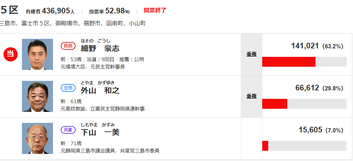The width and height of the screenshot is (353, 161).
Task: Click the blue 立民 party badge
Action: pyautogui.click(x=68, y=88)
